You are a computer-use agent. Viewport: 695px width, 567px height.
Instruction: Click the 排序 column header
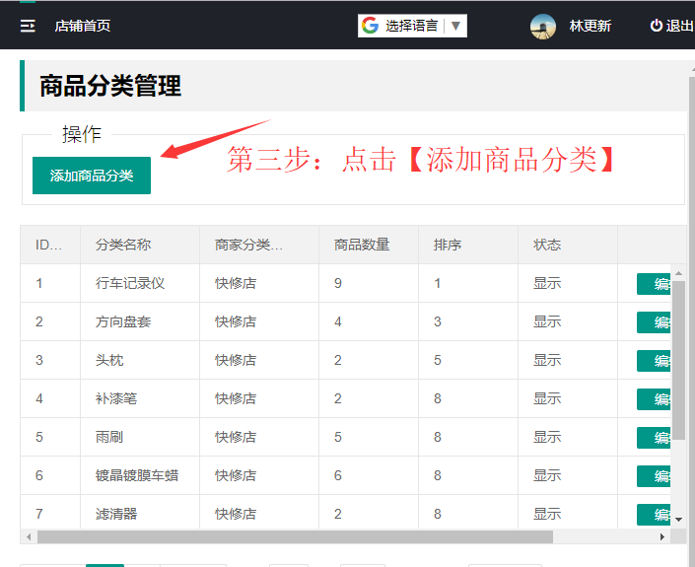coord(448,245)
